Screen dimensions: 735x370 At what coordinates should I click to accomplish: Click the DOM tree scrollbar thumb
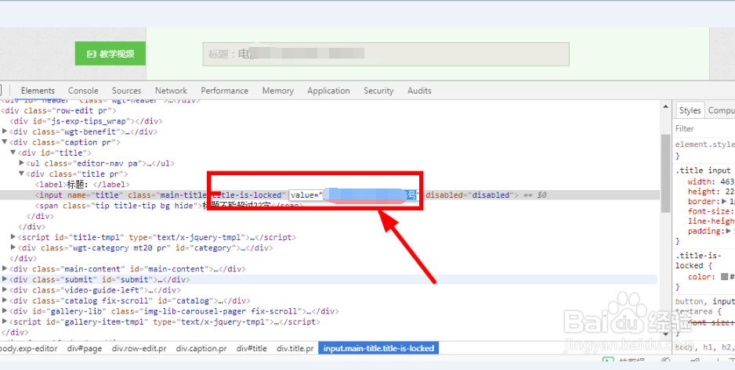(665, 173)
